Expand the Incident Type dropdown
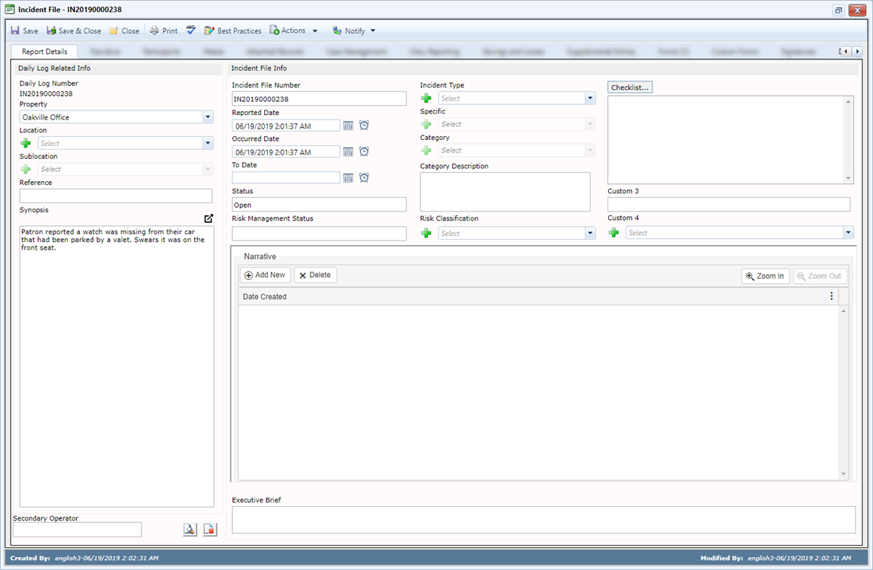The image size is (873, 570). click(x=590, y=98)
